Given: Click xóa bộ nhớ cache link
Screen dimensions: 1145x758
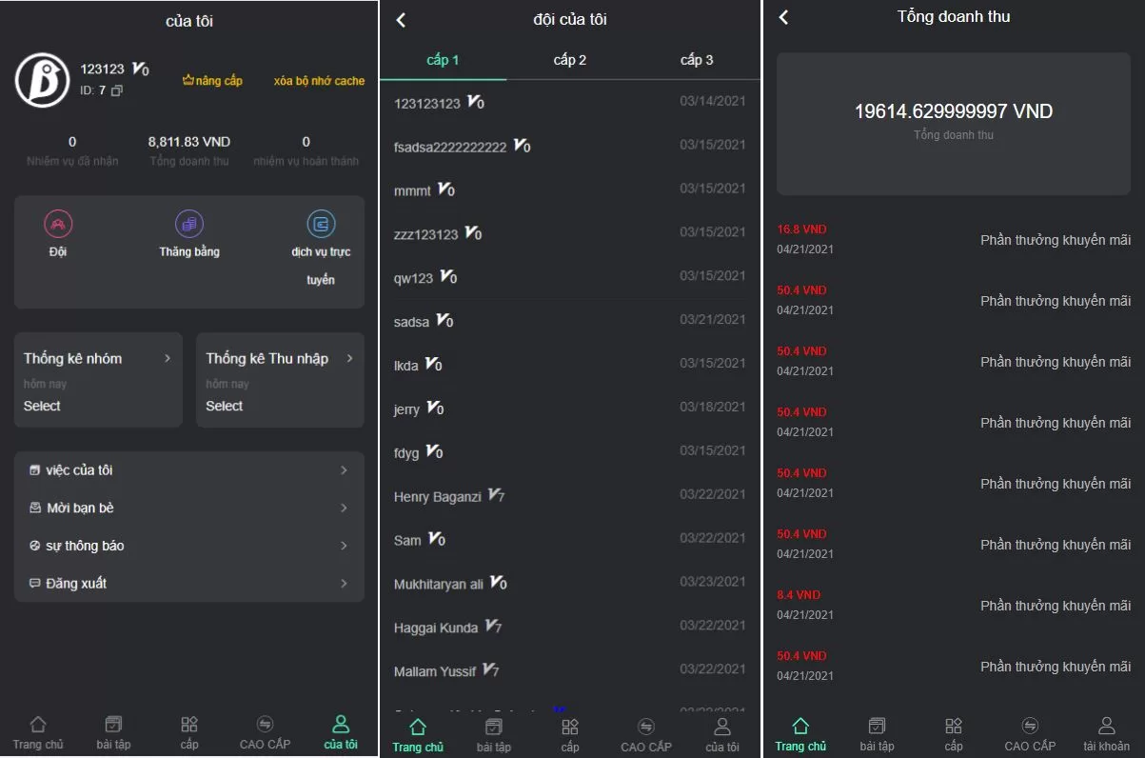Looking at the screenshot, I should [319, 81].
